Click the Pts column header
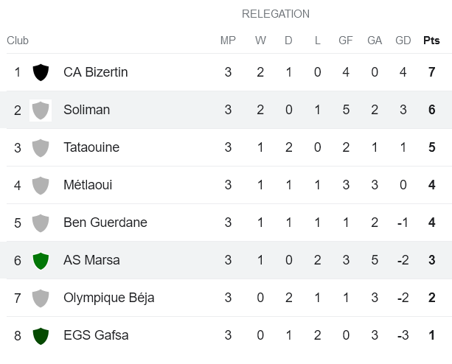Screen dimensions: 452x364 [431, 41]
